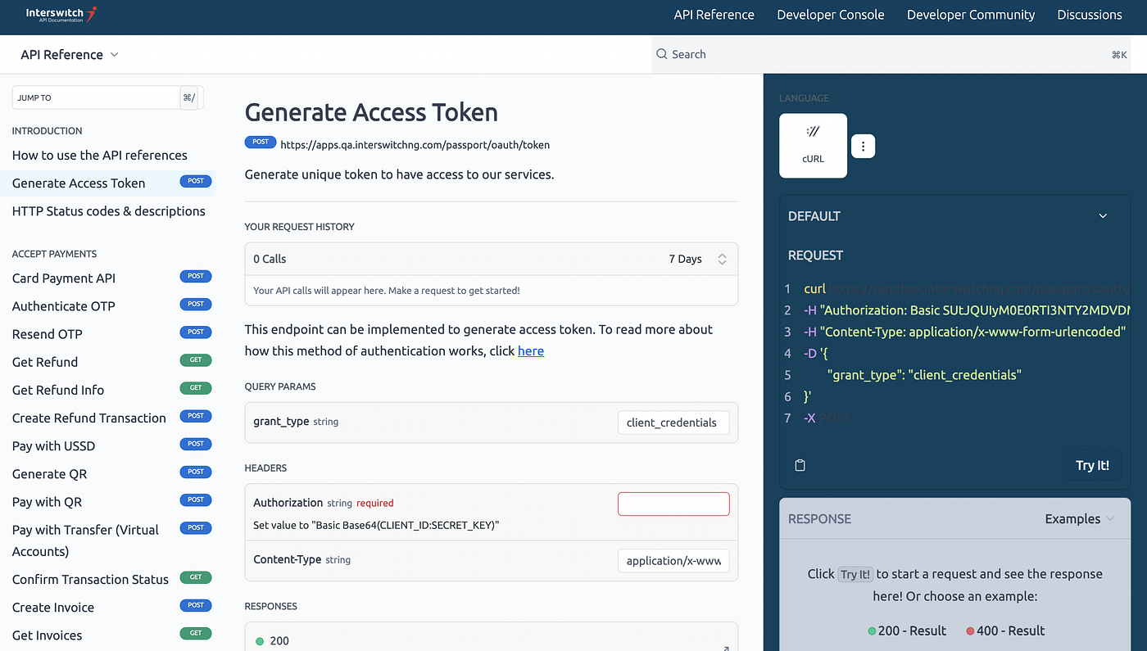Click the required Authorization header input field
1147x651 pixels.
[673, 503]
